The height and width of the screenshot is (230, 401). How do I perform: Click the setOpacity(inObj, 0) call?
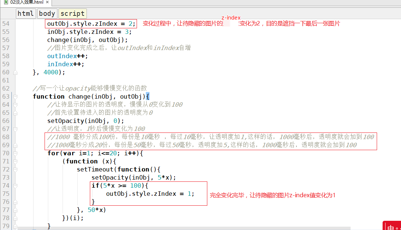(85, 121)
